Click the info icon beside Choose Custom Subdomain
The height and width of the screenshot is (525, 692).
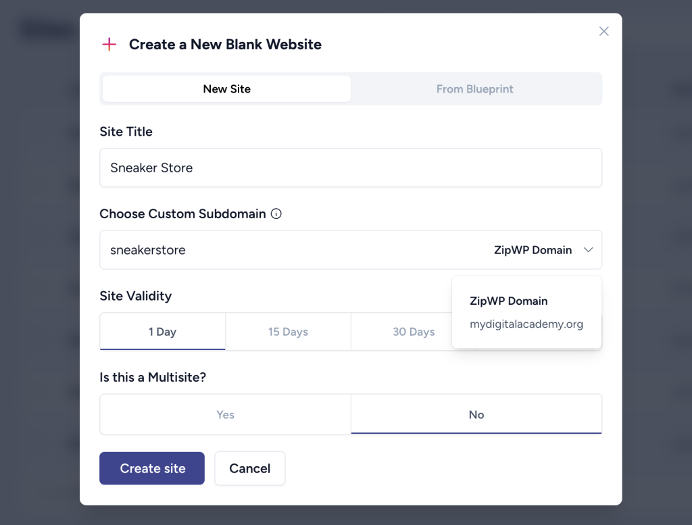276,214
